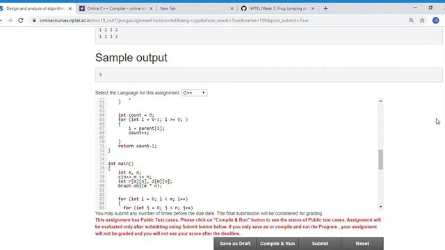Click the Sample output heading
445x250 pixels.
click(x=131, y=58)
